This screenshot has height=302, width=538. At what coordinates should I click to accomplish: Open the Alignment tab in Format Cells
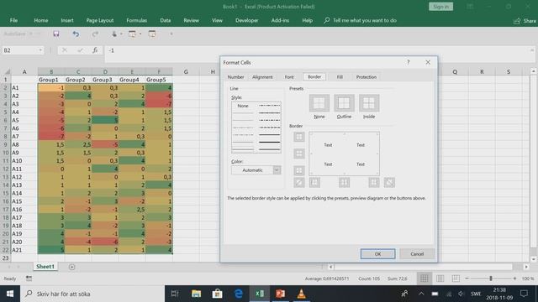pos(262,77)
